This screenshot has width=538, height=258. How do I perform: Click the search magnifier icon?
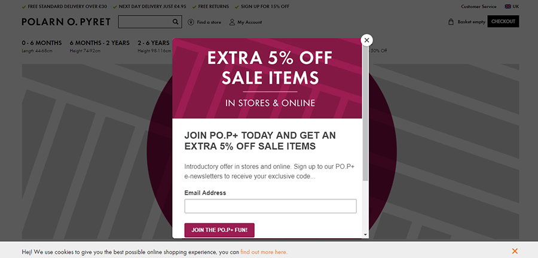175,22
